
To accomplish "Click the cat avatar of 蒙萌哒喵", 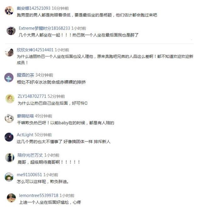I will (9, 118).
